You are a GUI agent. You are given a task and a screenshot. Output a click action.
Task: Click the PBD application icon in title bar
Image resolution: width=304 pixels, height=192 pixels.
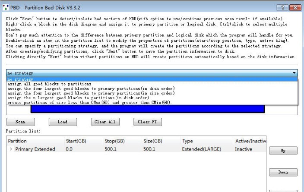tap(6, 7)
